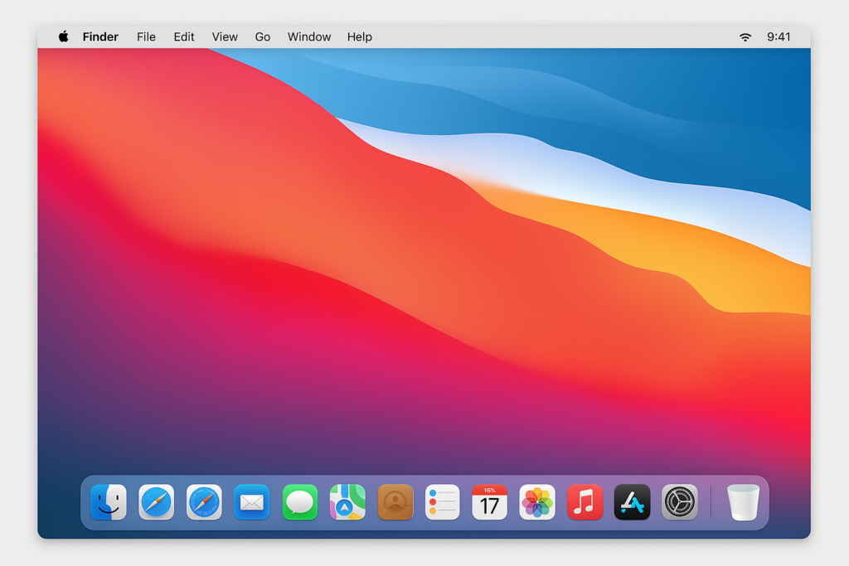The image size is (849, 566).
Task: Open the File menu
Action: 146,37
